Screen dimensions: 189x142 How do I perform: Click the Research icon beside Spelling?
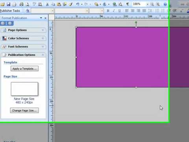[x=40, y=4]
